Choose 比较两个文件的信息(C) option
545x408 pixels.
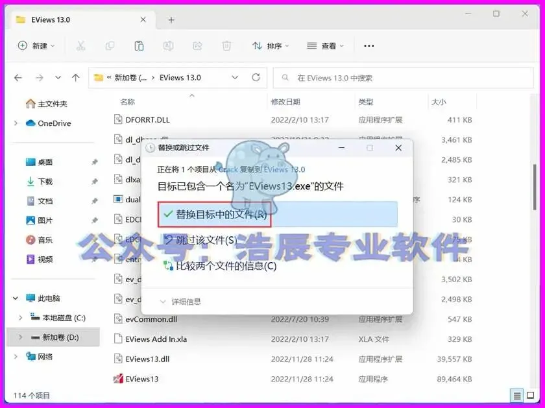point(221,266)
